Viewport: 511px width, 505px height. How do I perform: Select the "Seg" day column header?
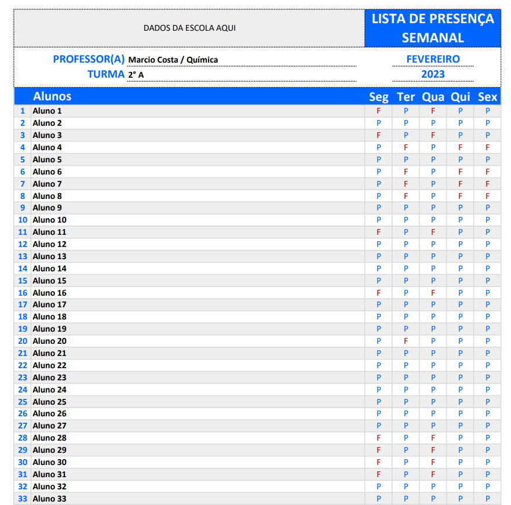tap(379, 97)
